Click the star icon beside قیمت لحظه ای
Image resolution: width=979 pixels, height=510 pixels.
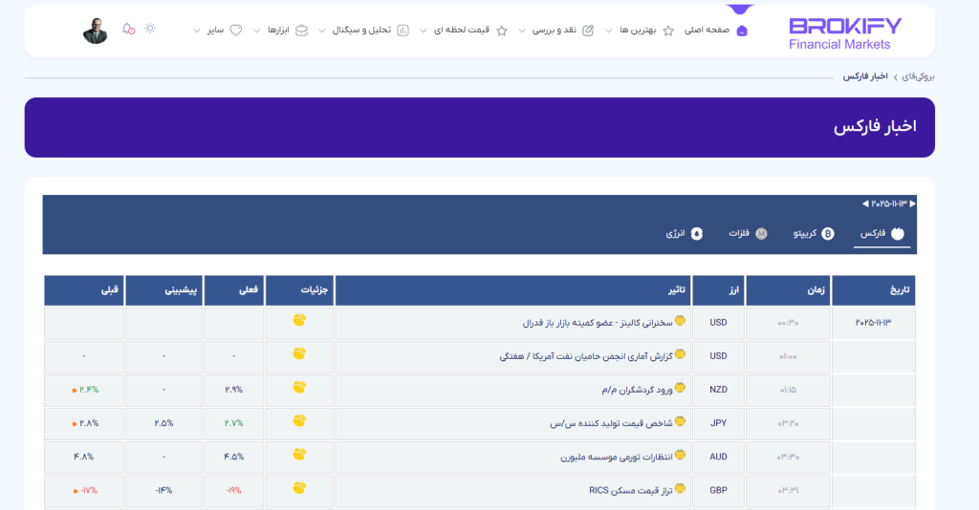(x=501, y=31)
